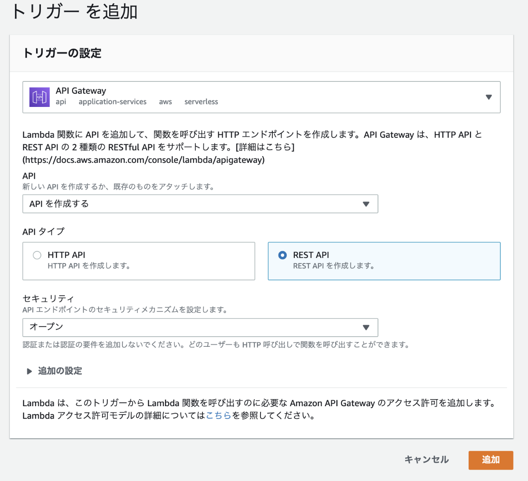The width and height of the screenshot is (528, 481).
Task: Click the 'api' tag text
Action: pos(61,102)
